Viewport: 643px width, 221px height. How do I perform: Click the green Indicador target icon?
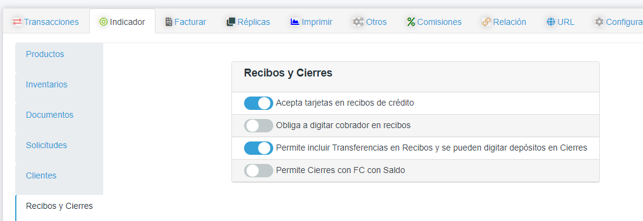[x=103, y=22]
